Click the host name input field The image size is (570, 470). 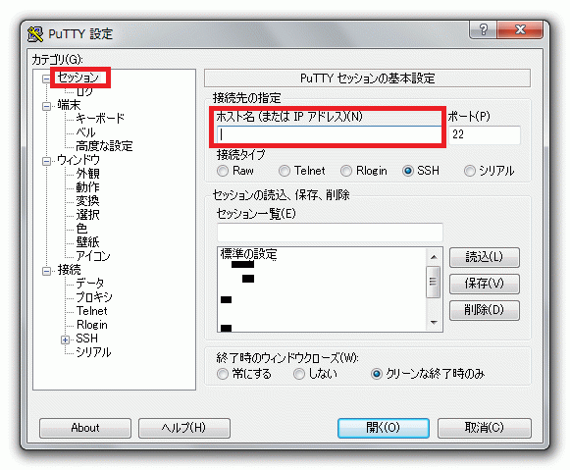pyautogui.click(x=330, y=134)
